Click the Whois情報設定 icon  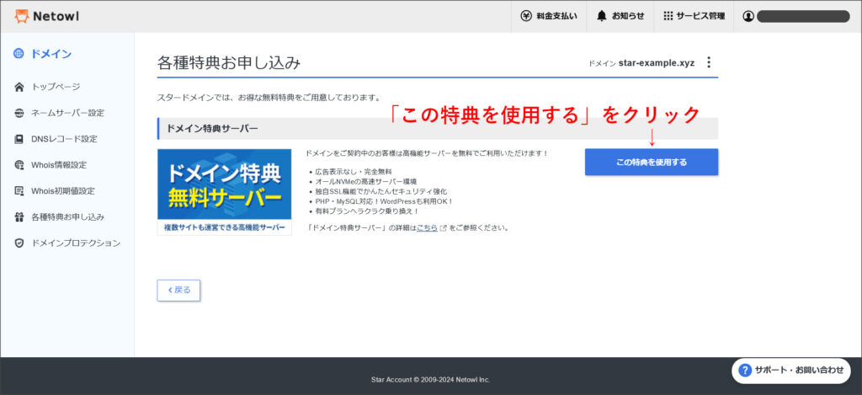click(19, 164)
